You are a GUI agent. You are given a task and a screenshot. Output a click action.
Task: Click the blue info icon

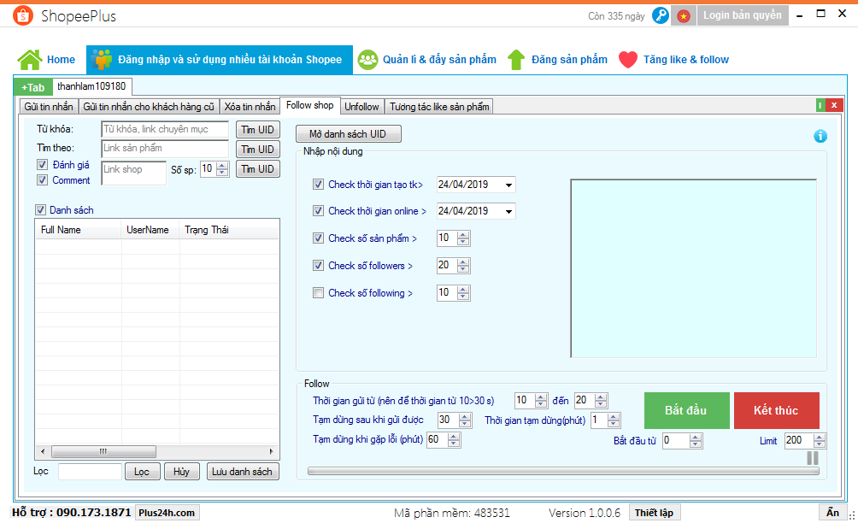[x=820, y=136]
